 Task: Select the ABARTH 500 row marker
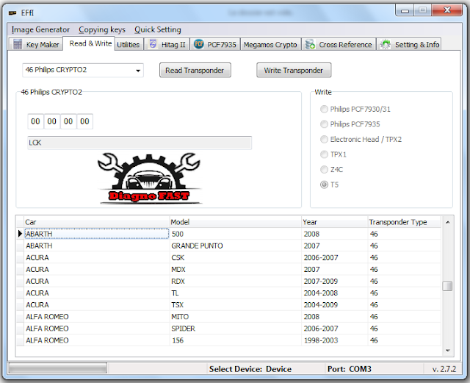(20, 234)
